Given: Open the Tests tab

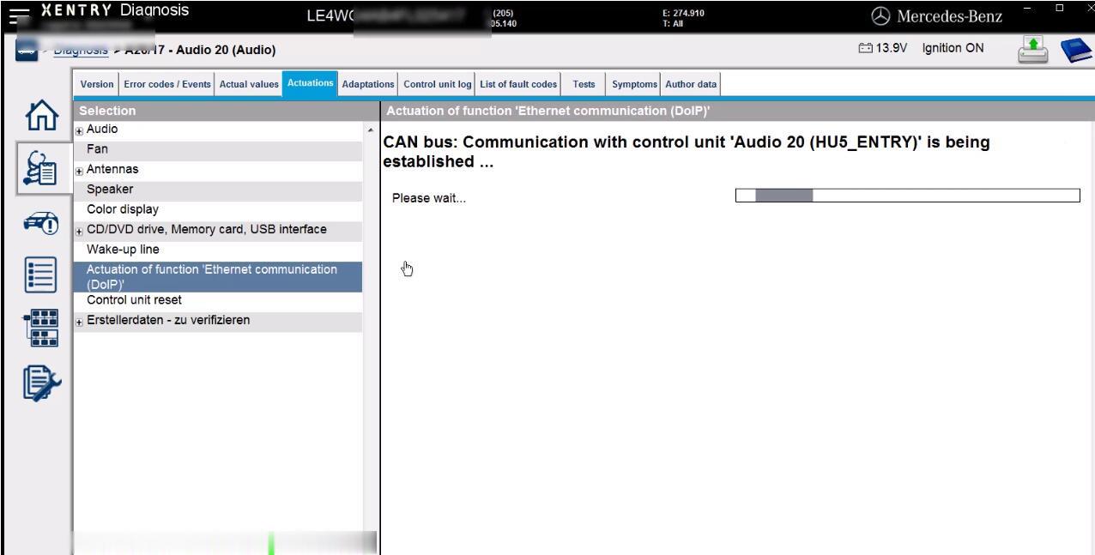Looking at the screenshot, I should (x=584, y=84).
